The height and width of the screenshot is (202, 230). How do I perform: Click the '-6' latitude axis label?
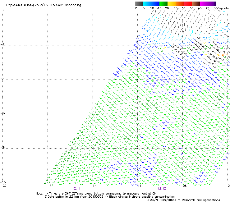click(x=3, y=113)
